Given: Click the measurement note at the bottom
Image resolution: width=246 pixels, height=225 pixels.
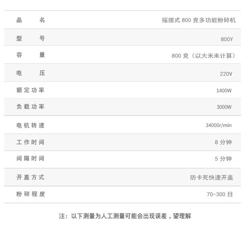Looking at the screenshot, I should point(125,216).
